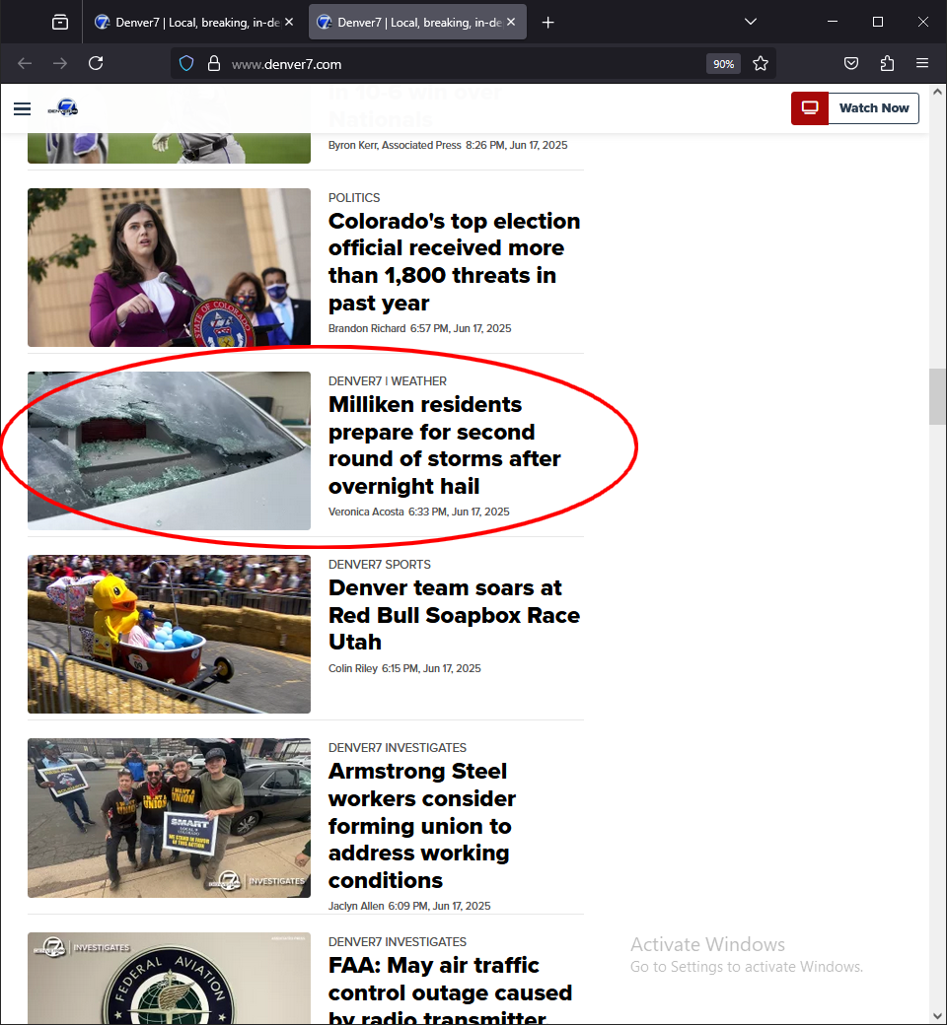Click the scrollbar up arrow
The image size is (947, 1025).
[937, 93]
